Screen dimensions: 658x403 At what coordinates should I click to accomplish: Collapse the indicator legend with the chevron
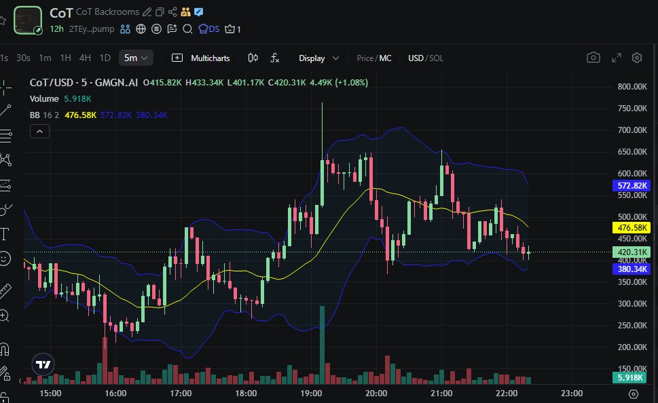click(x=39, y=132)
